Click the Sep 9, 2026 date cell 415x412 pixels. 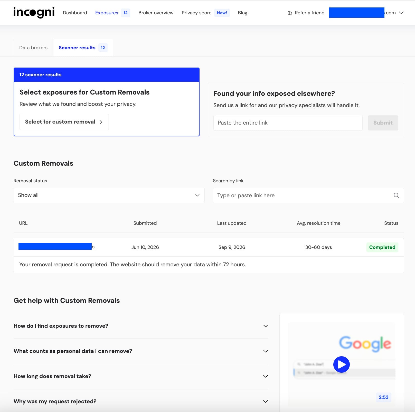click(x=232, y=247)
